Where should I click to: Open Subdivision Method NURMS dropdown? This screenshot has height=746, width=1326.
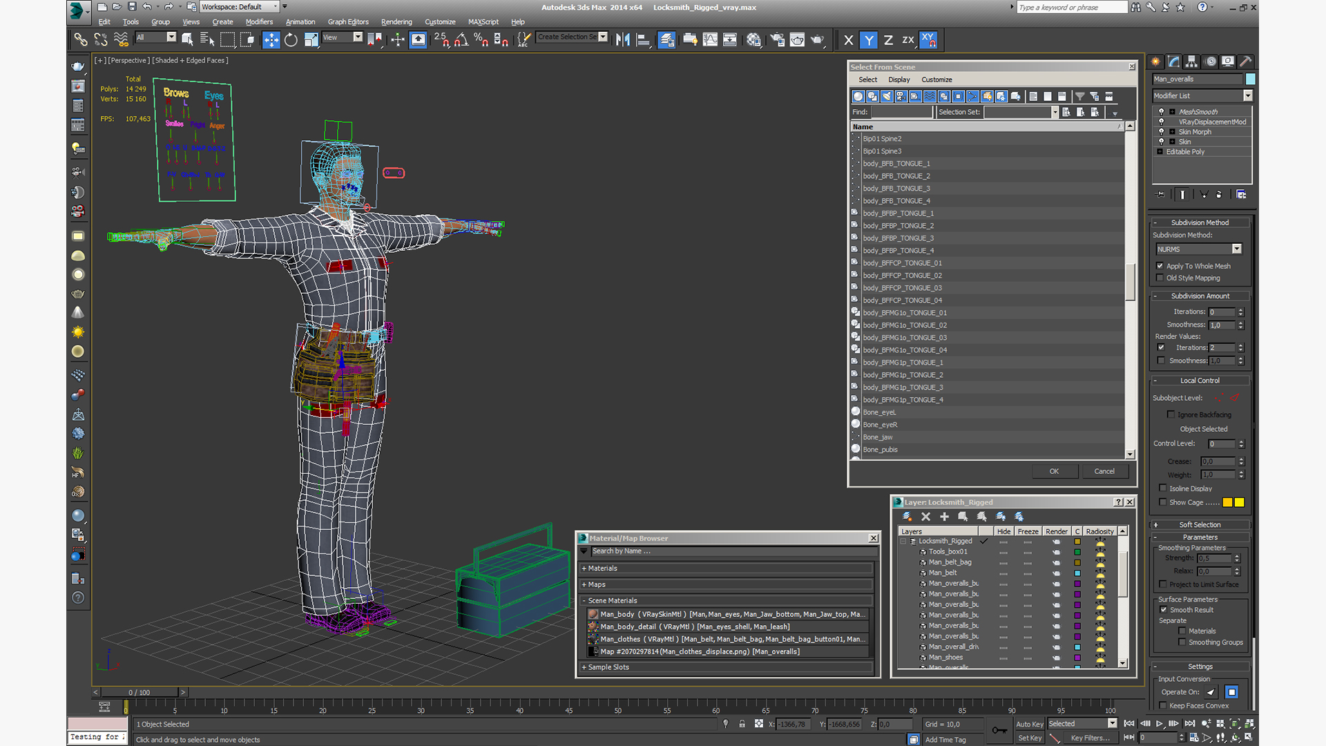coord(1236,249)
